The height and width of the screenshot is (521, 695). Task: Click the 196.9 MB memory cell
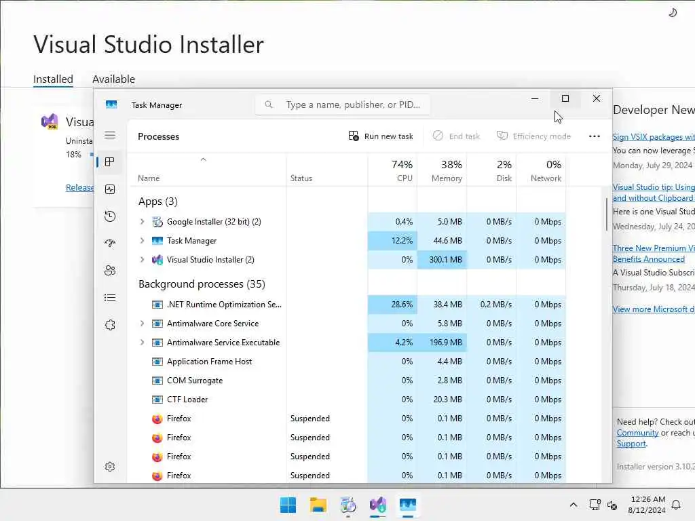(442, 343)
